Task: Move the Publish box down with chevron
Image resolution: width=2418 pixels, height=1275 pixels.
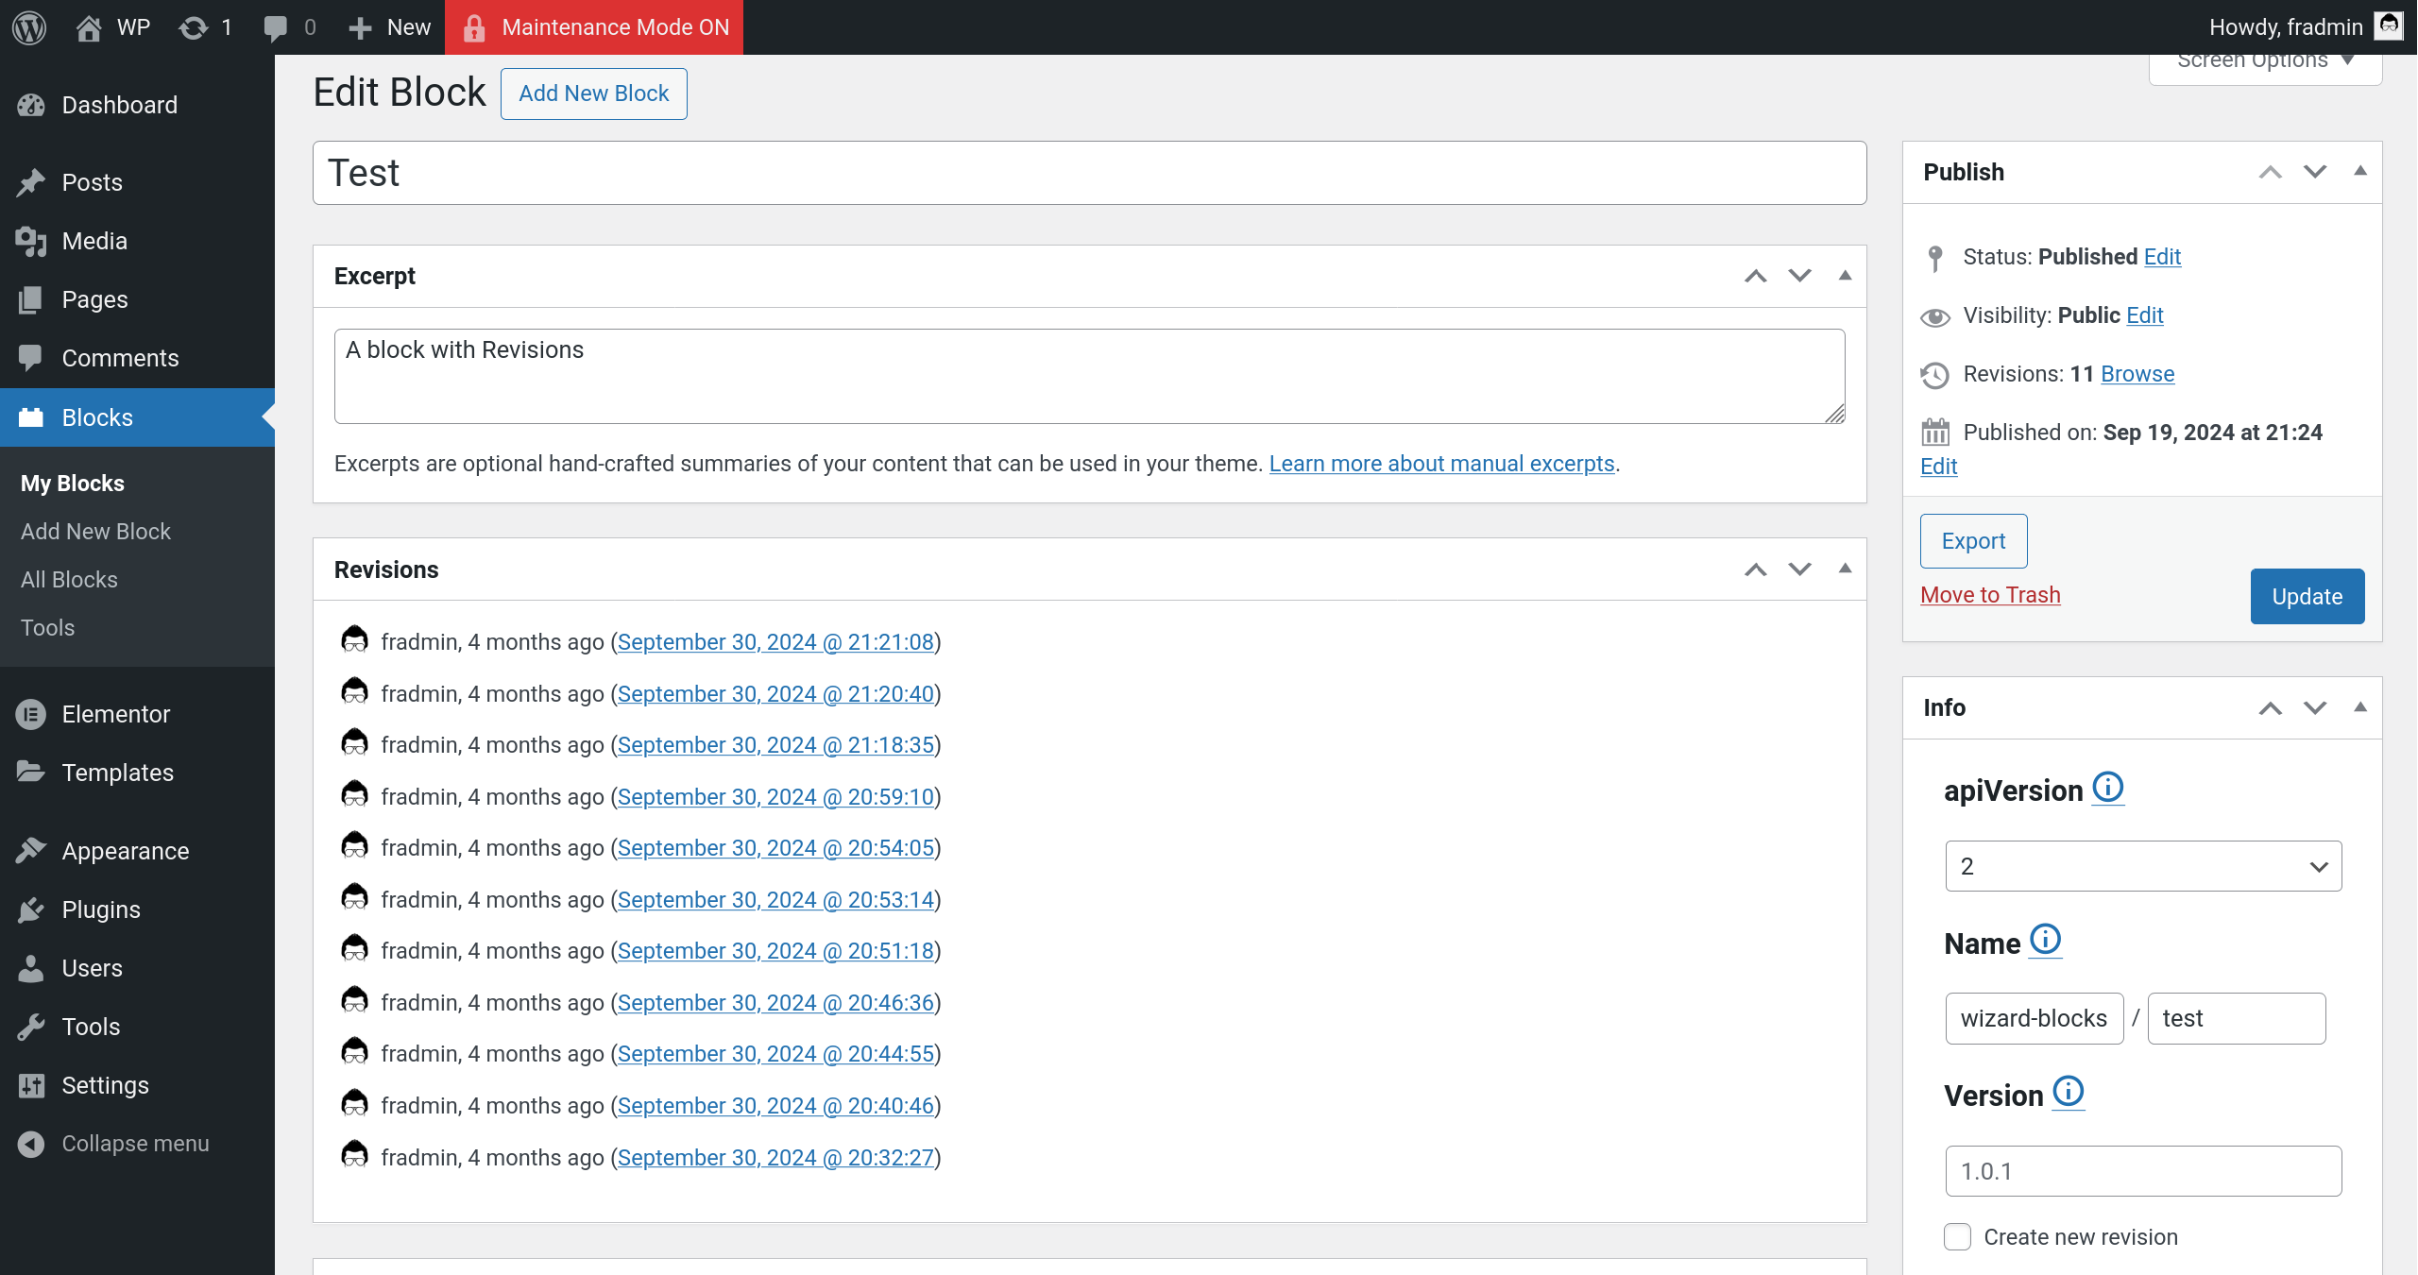Action: [x=2315, y=172]
